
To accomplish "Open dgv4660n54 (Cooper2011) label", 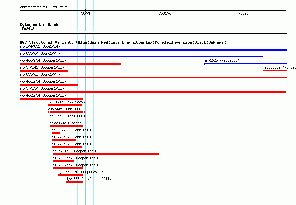I will tap(43, 60).
